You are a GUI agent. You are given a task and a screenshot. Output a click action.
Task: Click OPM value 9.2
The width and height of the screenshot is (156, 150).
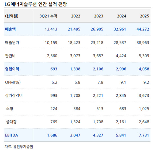pos(146,82)
